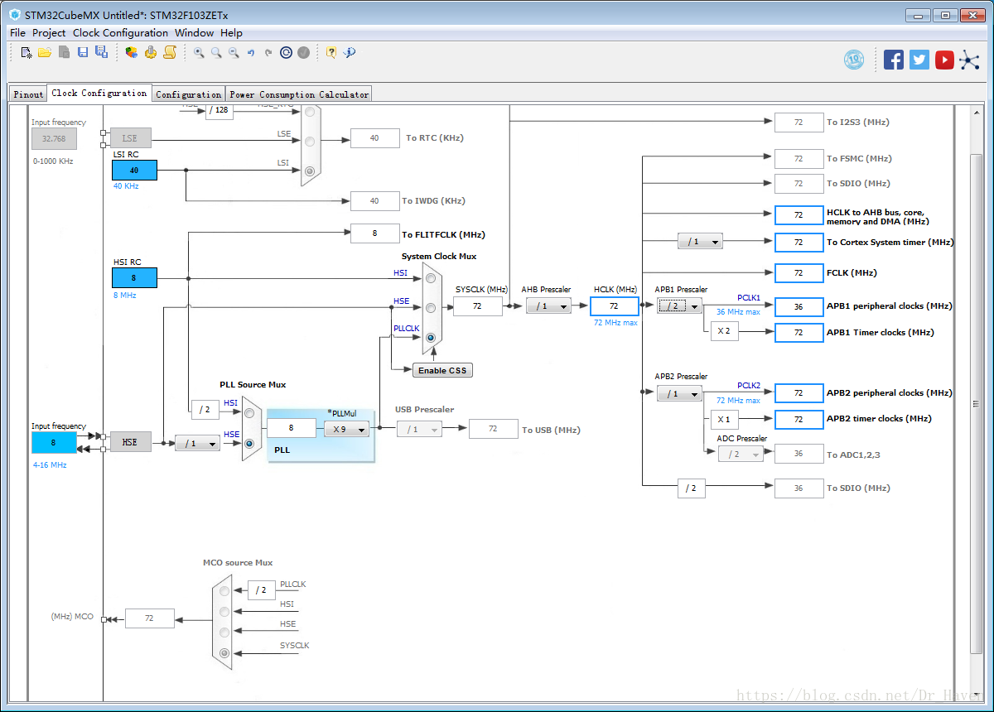Click the grey checkmark toolbar icon
Screen dimensions: 994x712
click(x=304, y=52)
